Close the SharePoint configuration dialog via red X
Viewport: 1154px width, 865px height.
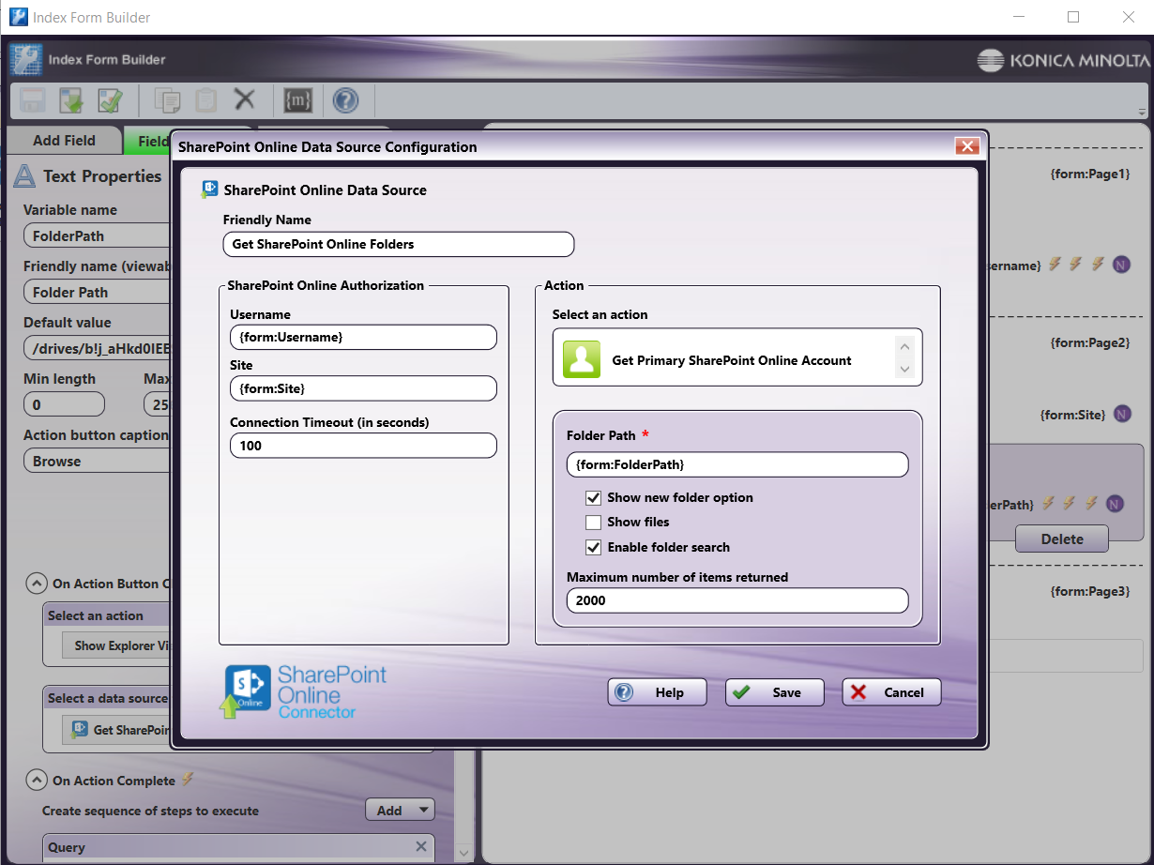[967, 146]
